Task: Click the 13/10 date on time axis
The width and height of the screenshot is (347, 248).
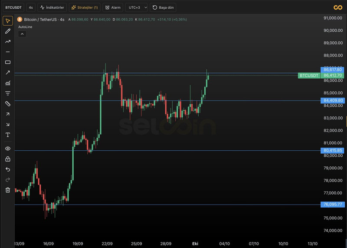Action: 312,244
